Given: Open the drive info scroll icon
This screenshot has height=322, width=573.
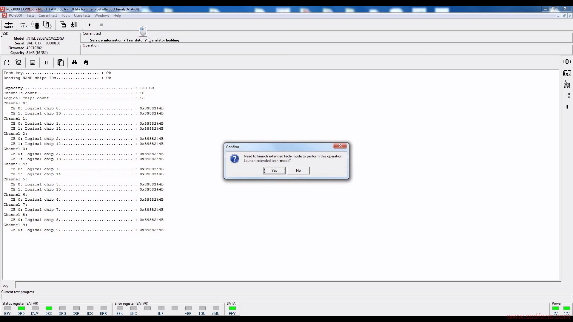Looking at the screenshot, I should [x=24, y=25].
